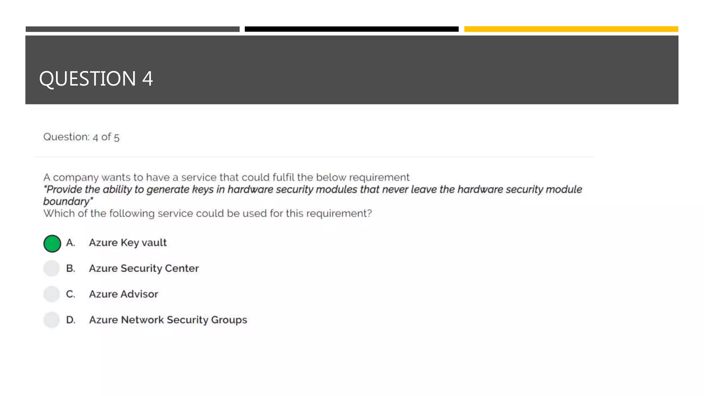The height and width of the screenshot is (396, 704).
Task: Click the yellow accent bar at top
Action: pyautogui.click(x=571, y=29)
